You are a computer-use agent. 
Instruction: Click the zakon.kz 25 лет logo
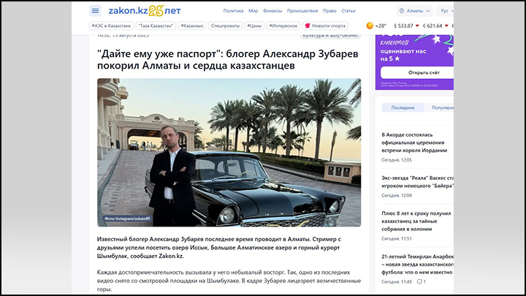tap(145, 11)
